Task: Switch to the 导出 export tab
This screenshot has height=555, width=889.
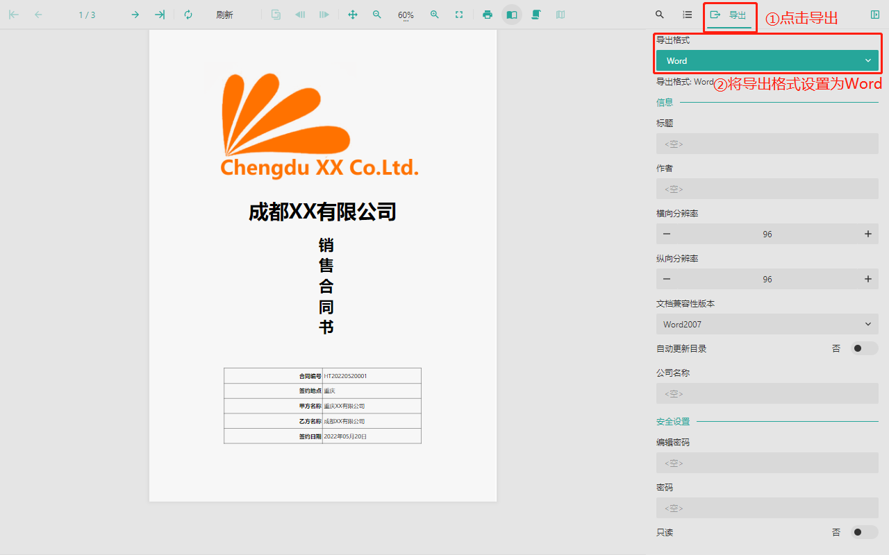Action: pyautogui.click(x=729, y=15)
